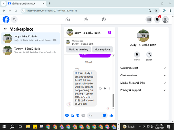Open the plus more actions icon in composer
Viewport: 174px width, 130px height.
pos(67,115)
